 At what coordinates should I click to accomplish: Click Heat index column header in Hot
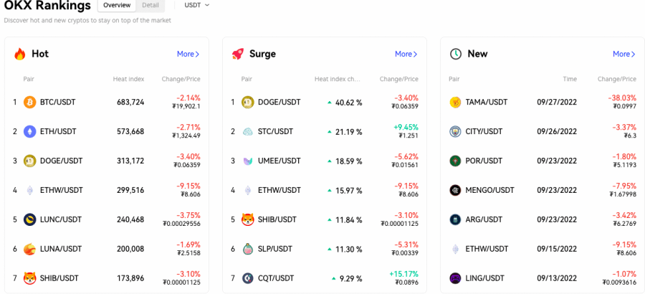[x=129, y=79]
